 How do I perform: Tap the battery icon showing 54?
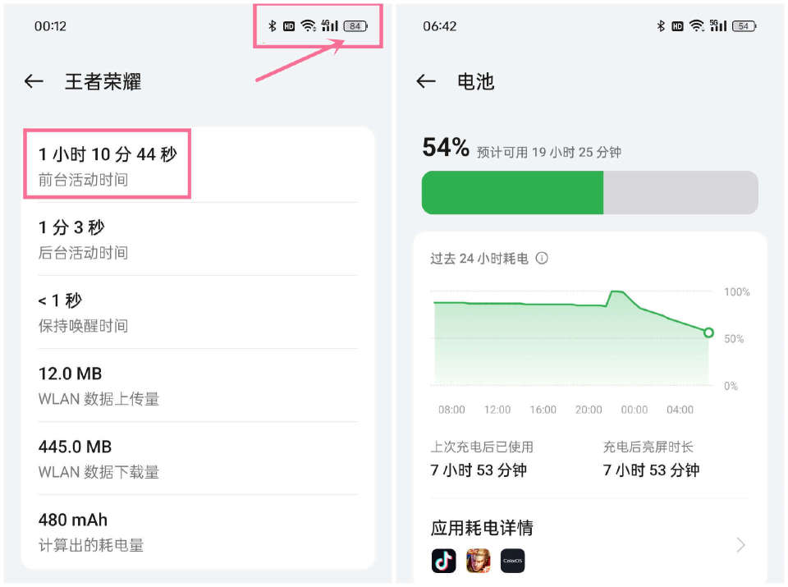coord(744,26)
